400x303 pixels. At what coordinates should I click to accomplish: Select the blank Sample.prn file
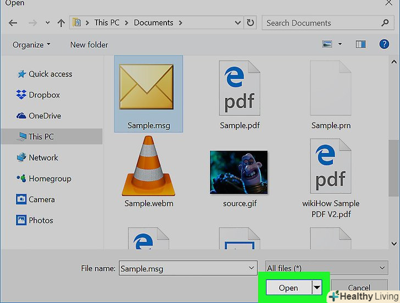point(330,88)
